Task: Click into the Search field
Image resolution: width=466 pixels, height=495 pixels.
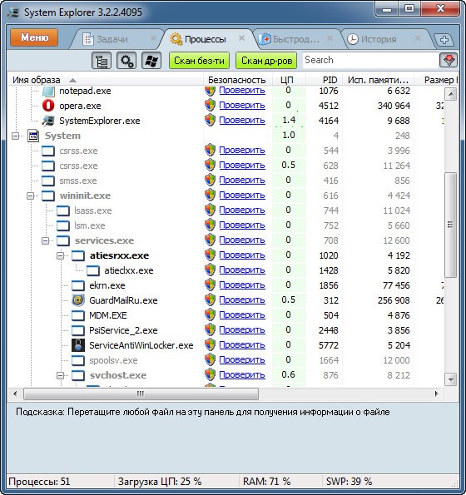Action: [x=370, y=60]
